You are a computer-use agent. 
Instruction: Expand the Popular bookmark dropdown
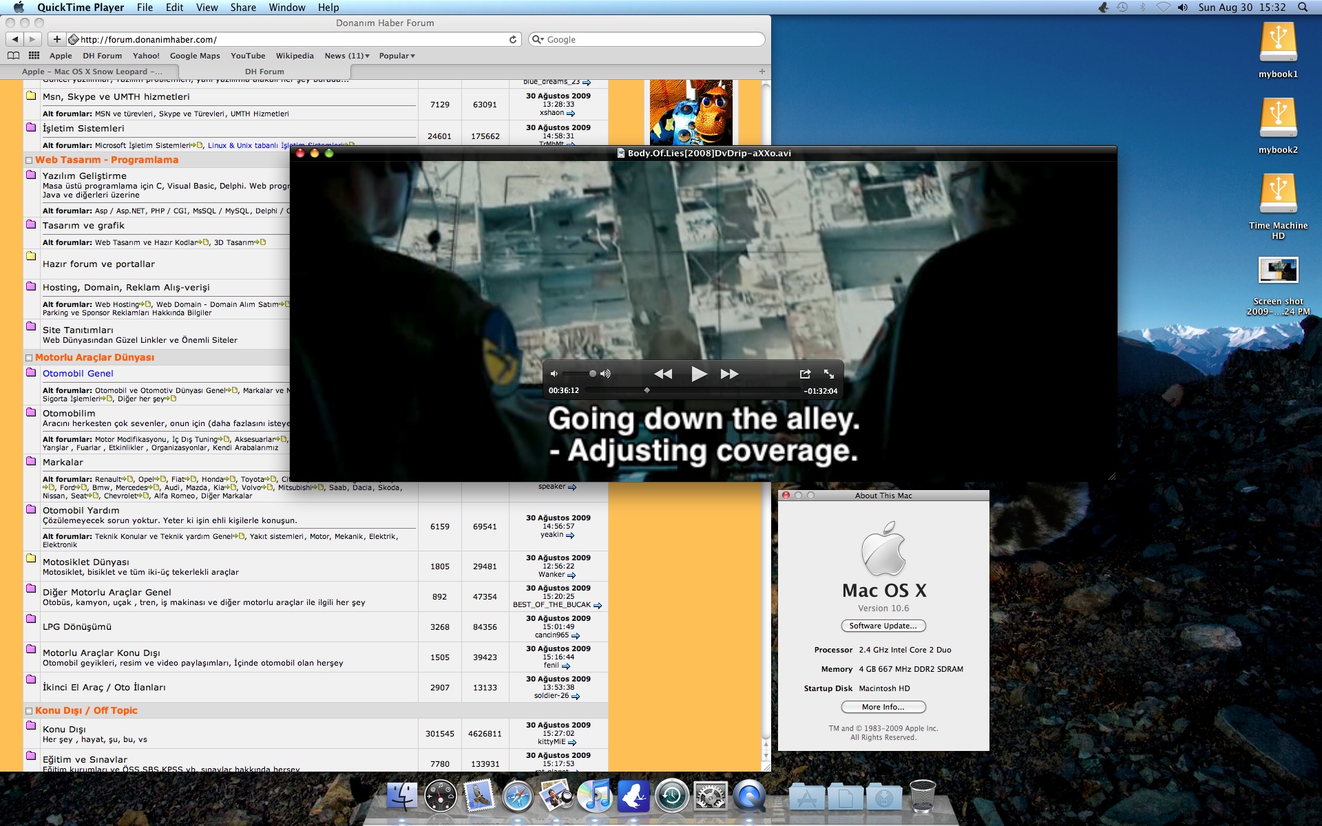coord(397,56)
